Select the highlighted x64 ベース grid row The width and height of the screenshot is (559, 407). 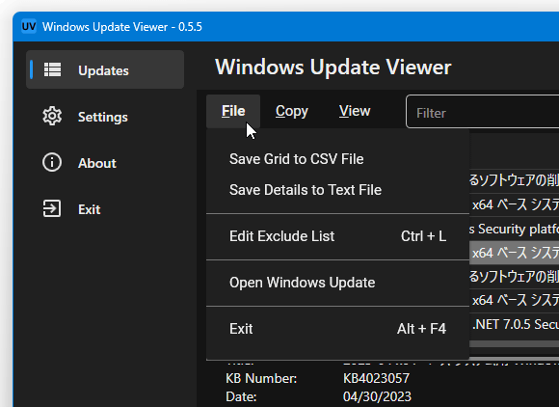coord(514,253)
